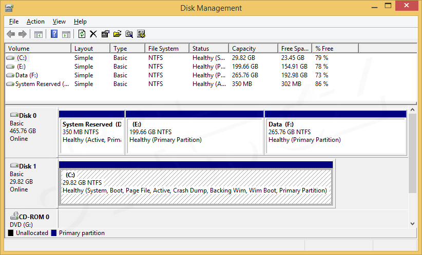Click the Refresh toolbar icon
The height and width of the screenshot is (255, 422).
tap(82, 34)
